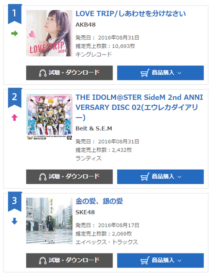The height and width of the screenshot is (275, 211).
Task: Click the SKE48 street cover thumbnail
Action: (x=49, y=221)
